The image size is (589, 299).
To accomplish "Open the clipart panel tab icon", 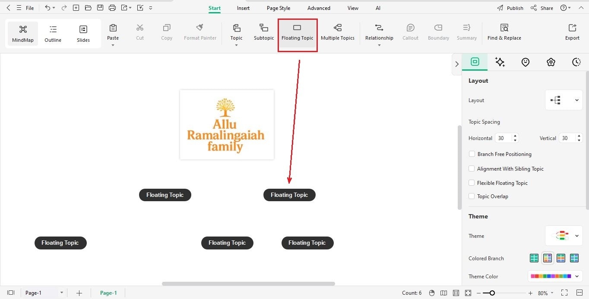I will coord(551,62).
